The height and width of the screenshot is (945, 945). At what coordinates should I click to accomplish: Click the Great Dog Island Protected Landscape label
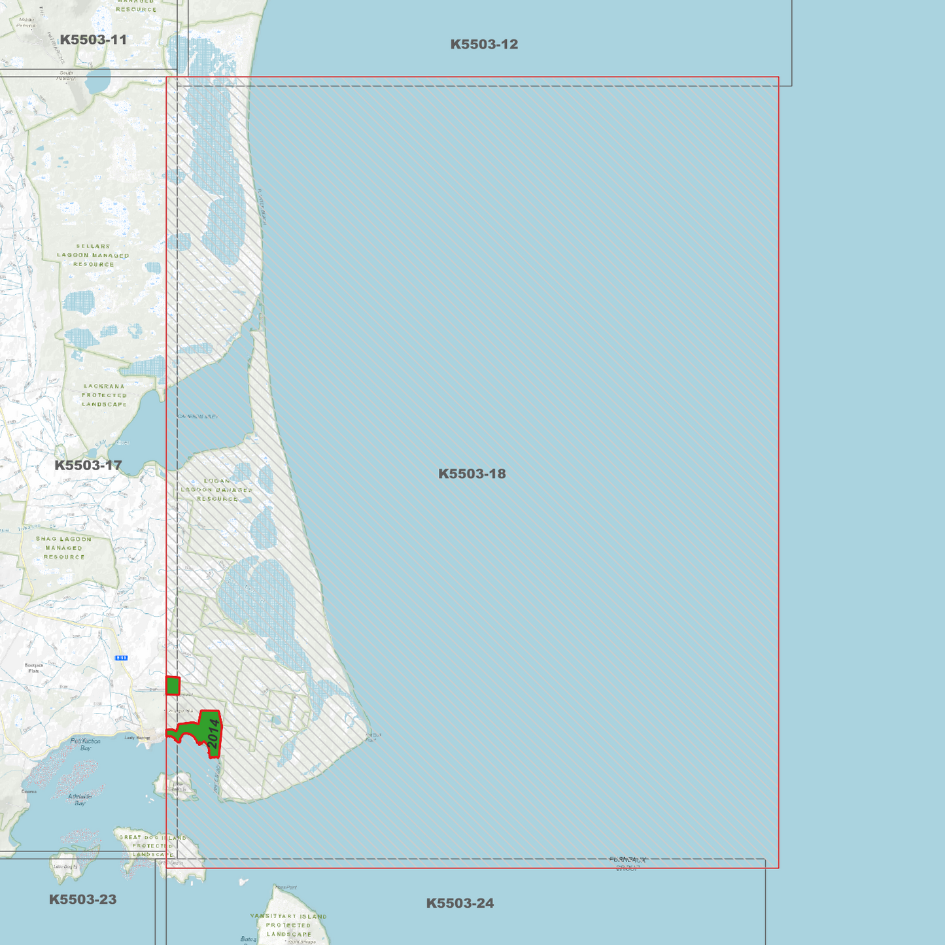pos(152,846)
